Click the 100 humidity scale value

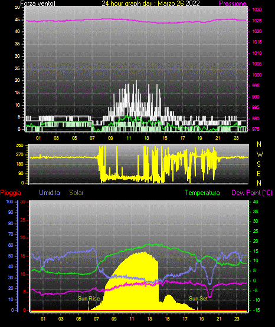pos(9,202)
